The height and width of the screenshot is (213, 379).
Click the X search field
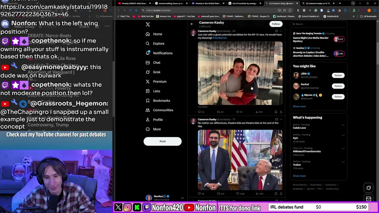coord(319,24)
